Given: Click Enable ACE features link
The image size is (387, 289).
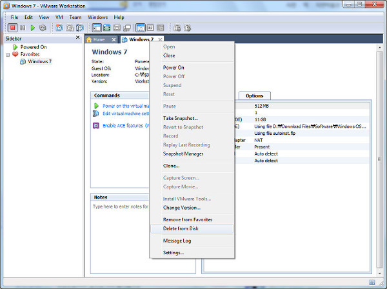Looking at the screenshot, I should coord(126,126).
